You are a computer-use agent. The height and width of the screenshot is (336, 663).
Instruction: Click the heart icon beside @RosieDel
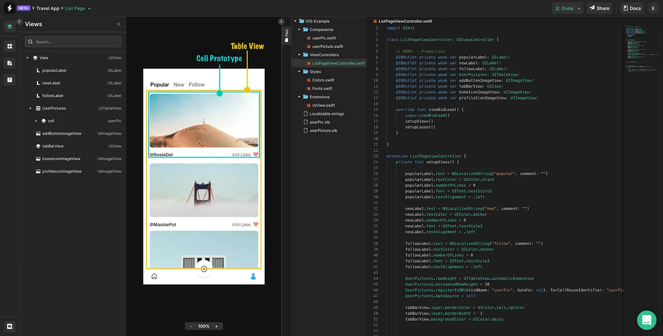coord(256,155)
